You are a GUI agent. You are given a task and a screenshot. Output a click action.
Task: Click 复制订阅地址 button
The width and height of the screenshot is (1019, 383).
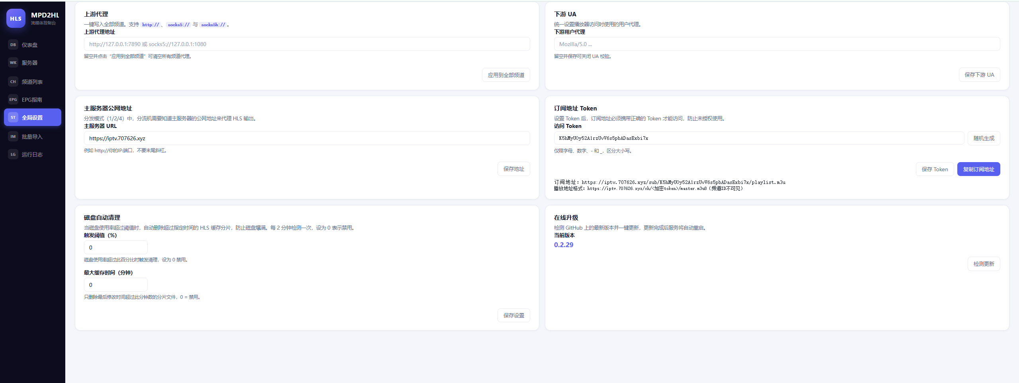click(978, 169)
